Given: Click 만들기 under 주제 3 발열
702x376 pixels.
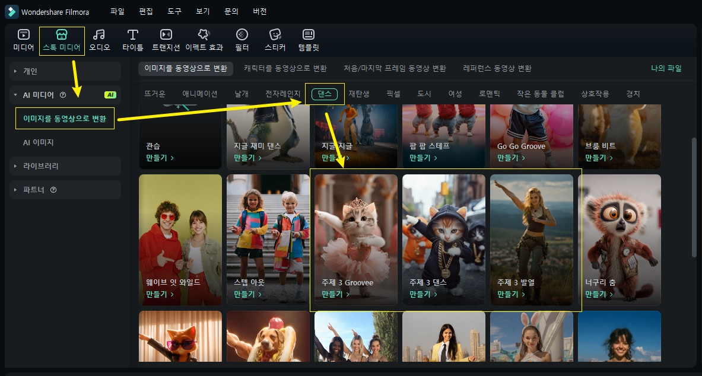Looking at the screenshot, I should pos(511,295).
